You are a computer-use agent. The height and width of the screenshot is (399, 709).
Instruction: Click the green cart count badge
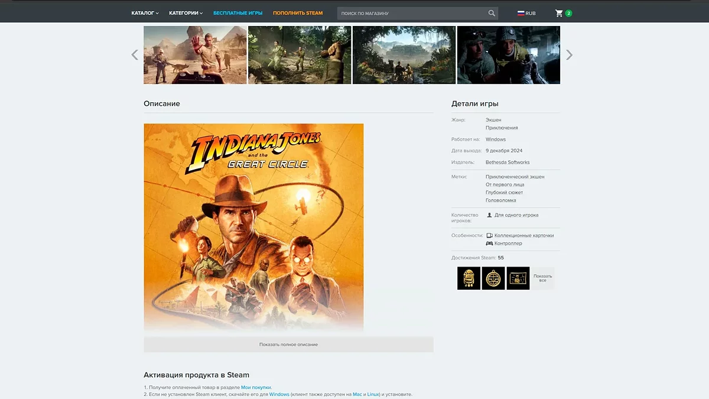[x=568, y=13]
